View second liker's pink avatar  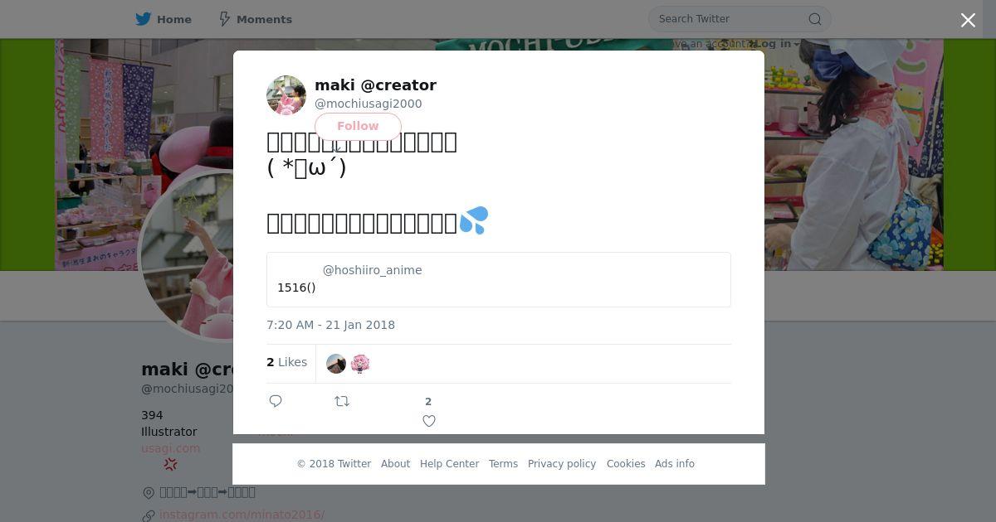360,364
